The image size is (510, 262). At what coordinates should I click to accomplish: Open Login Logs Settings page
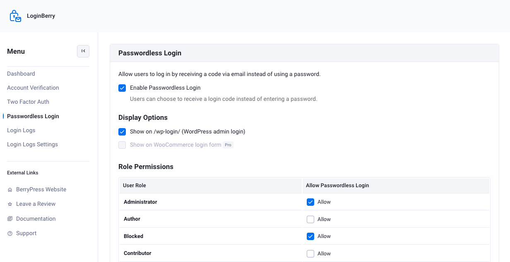[x=32, y=144]
